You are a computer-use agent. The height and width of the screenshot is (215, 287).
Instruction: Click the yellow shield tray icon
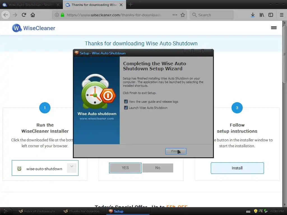[x=256, y=211]
